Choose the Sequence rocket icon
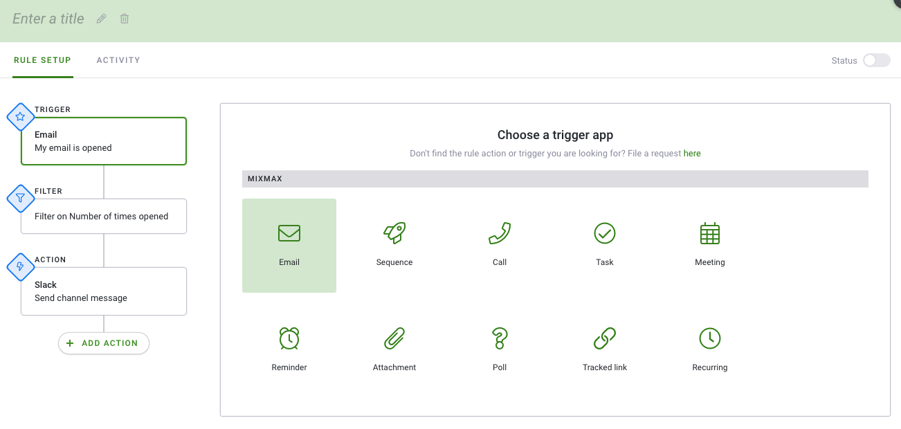 [394, 233]
